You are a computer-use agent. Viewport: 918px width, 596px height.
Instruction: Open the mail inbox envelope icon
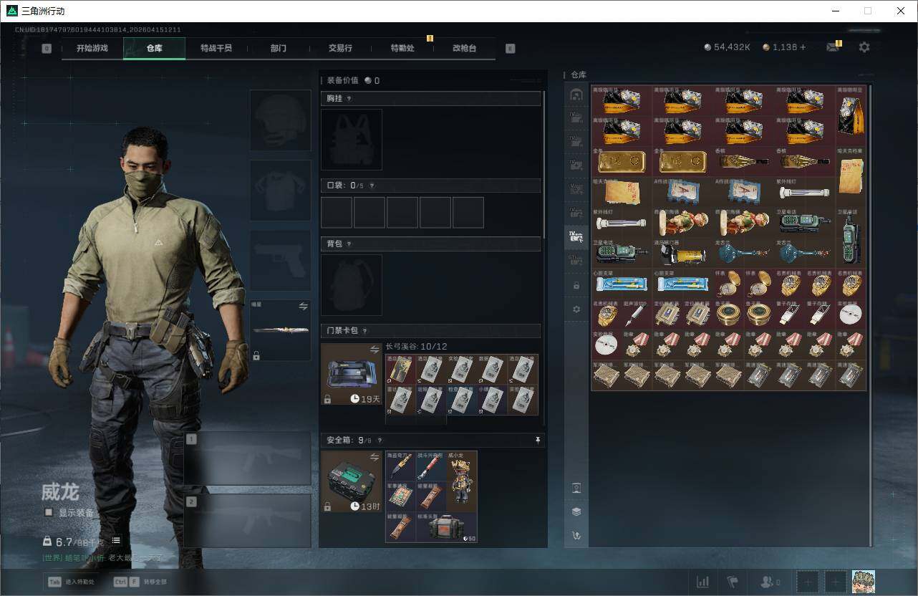coord(832,47)
